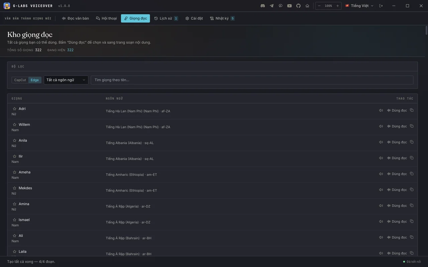Image resolution: width=428 pixels, height=267 pixels.
Task: Open the Tiếng Việt interface language dropdown
Action: (359, 6)
